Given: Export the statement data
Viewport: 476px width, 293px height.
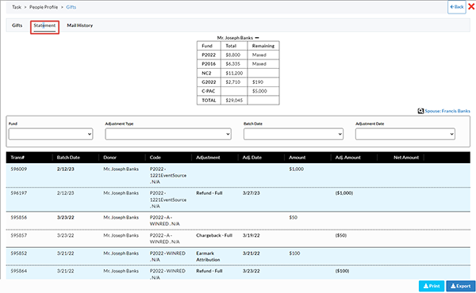Looking at the screenshot, I should tap(460, 286).
